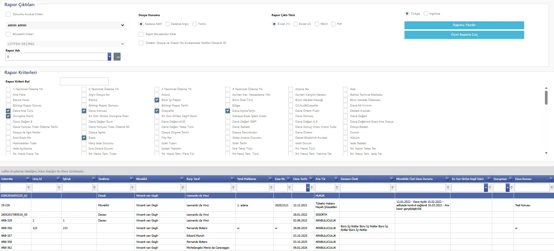Click filter icon in Davanın Özeti header

pos(392,179)
